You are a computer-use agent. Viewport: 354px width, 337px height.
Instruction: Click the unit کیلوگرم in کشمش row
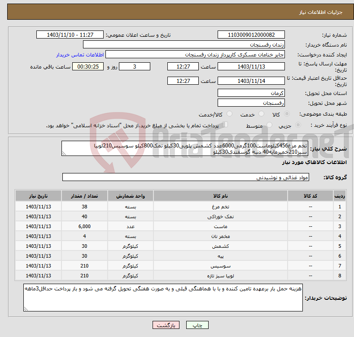tap(131, 246)
